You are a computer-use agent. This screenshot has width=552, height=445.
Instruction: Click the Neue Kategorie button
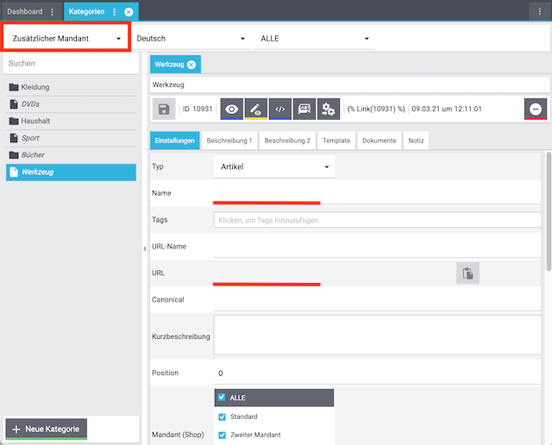point(46,429)
